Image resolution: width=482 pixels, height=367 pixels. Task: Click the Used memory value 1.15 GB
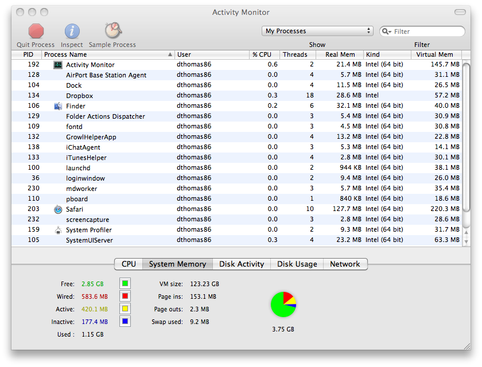(92, 334)
